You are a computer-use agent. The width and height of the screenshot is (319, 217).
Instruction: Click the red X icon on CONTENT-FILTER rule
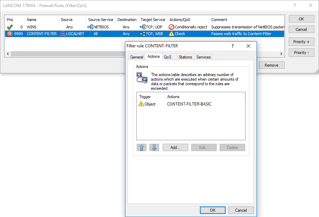(10, 34)
